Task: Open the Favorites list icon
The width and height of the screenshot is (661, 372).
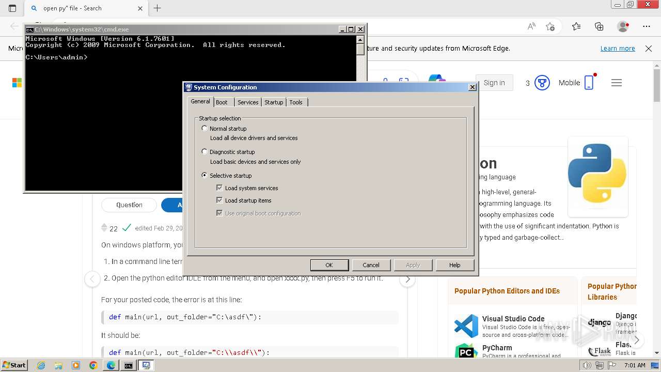Action: 576,26
